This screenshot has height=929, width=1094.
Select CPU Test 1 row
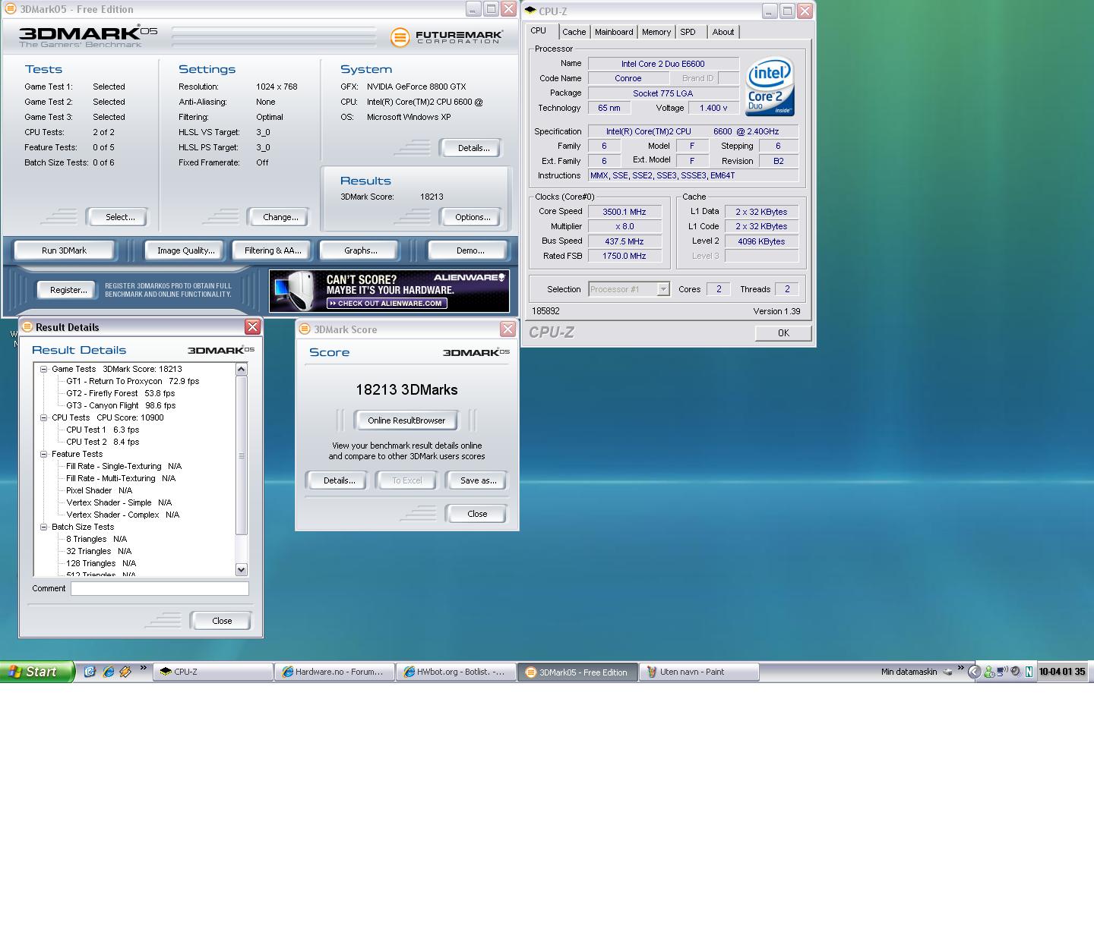tap(103, 430)
